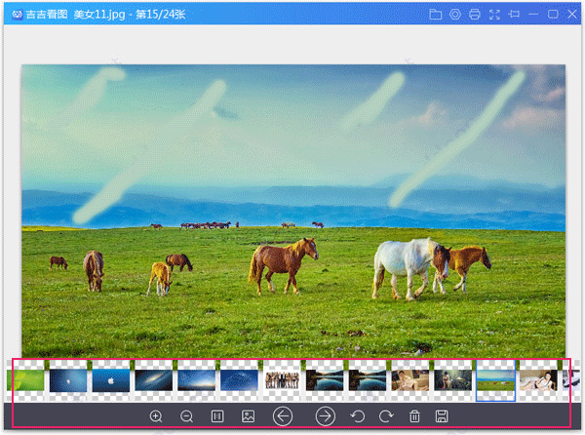Select the first lake reflection thumbnail
Screen dimensions: 585x435
325,380
